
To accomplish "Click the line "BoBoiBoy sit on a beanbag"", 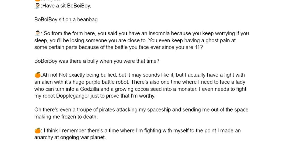I will point(66,20).
